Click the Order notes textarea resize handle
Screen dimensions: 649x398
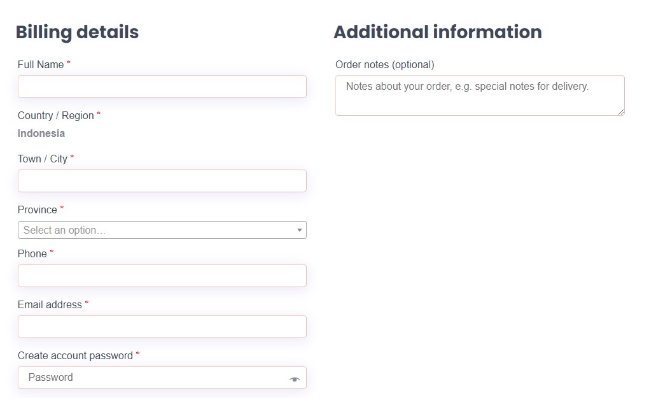pyautogui.click(x=621, y=112)
